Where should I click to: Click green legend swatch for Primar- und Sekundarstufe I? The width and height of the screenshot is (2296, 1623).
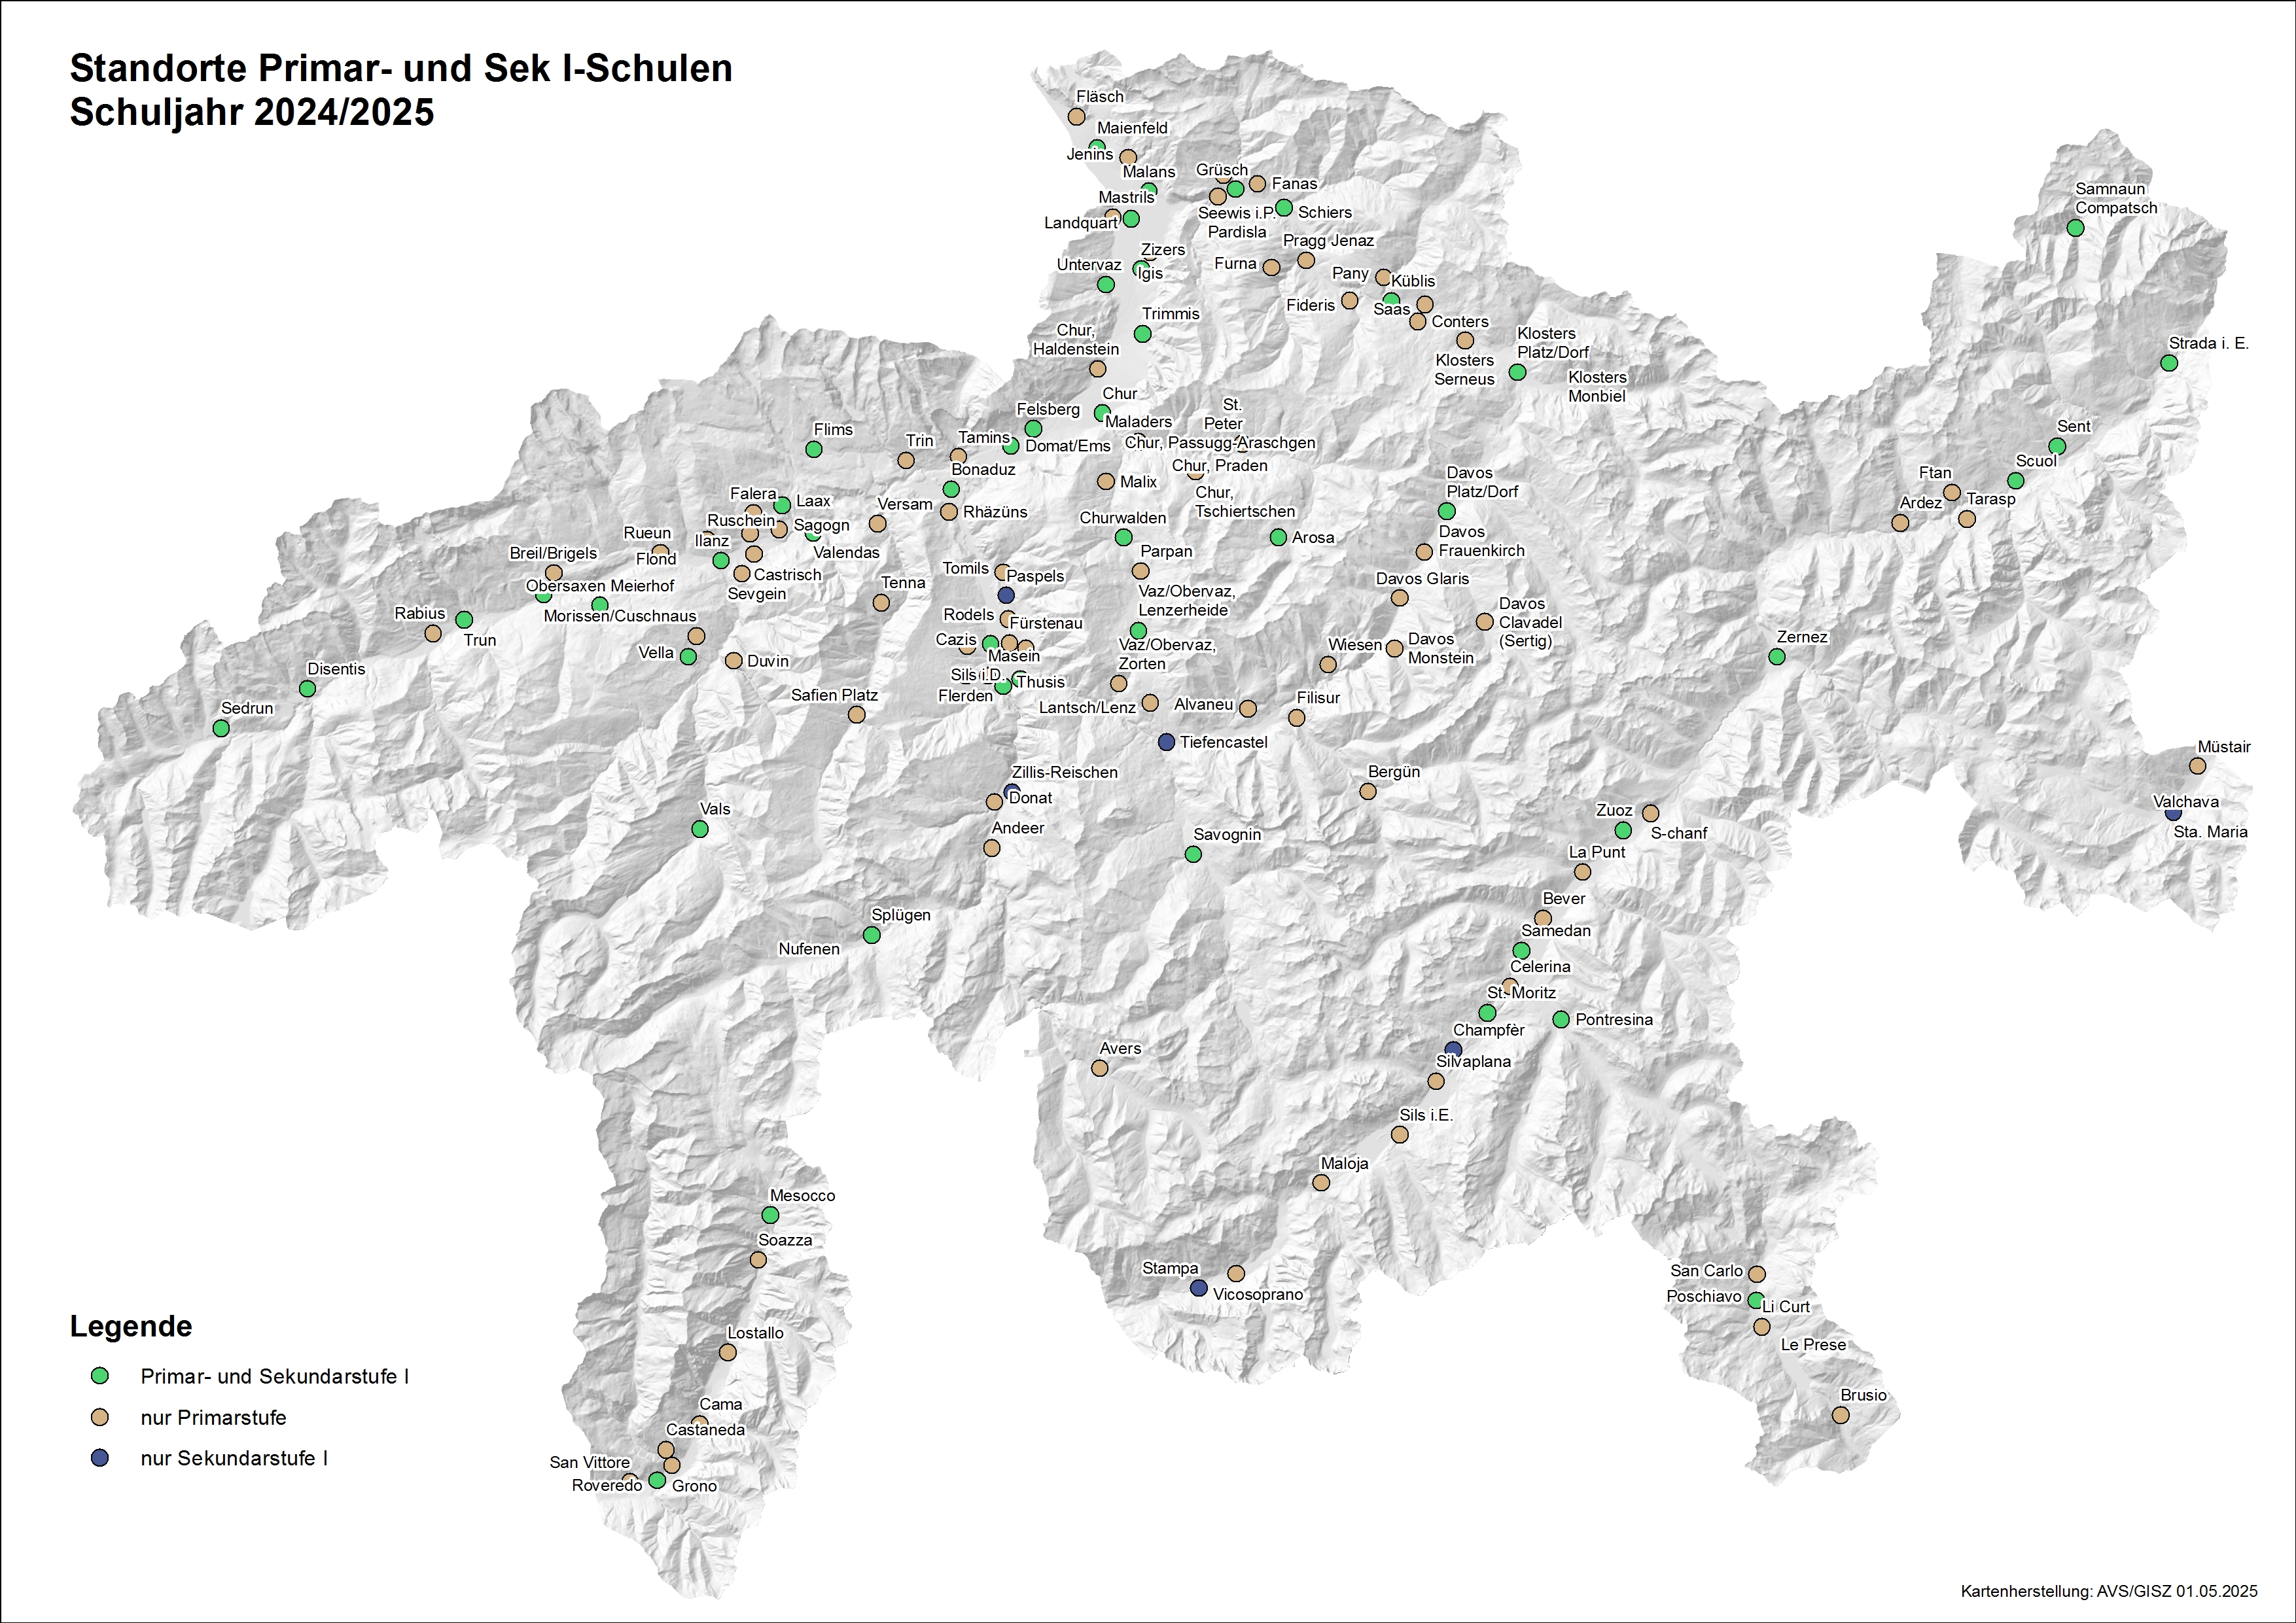point(100,1376)
